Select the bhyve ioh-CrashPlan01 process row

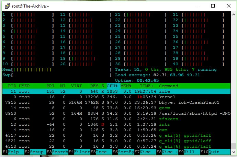[116, 102]
